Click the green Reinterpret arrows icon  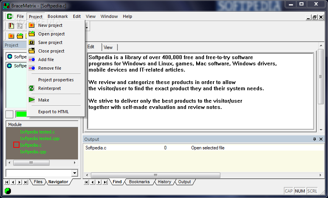[x=32, y=88]
